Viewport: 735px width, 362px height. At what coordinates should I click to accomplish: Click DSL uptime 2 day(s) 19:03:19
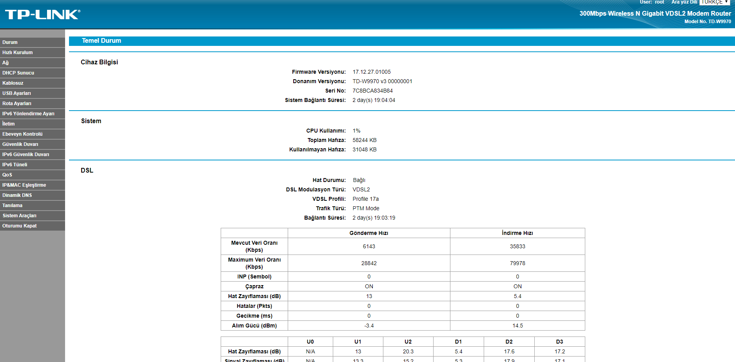[374, 218]
